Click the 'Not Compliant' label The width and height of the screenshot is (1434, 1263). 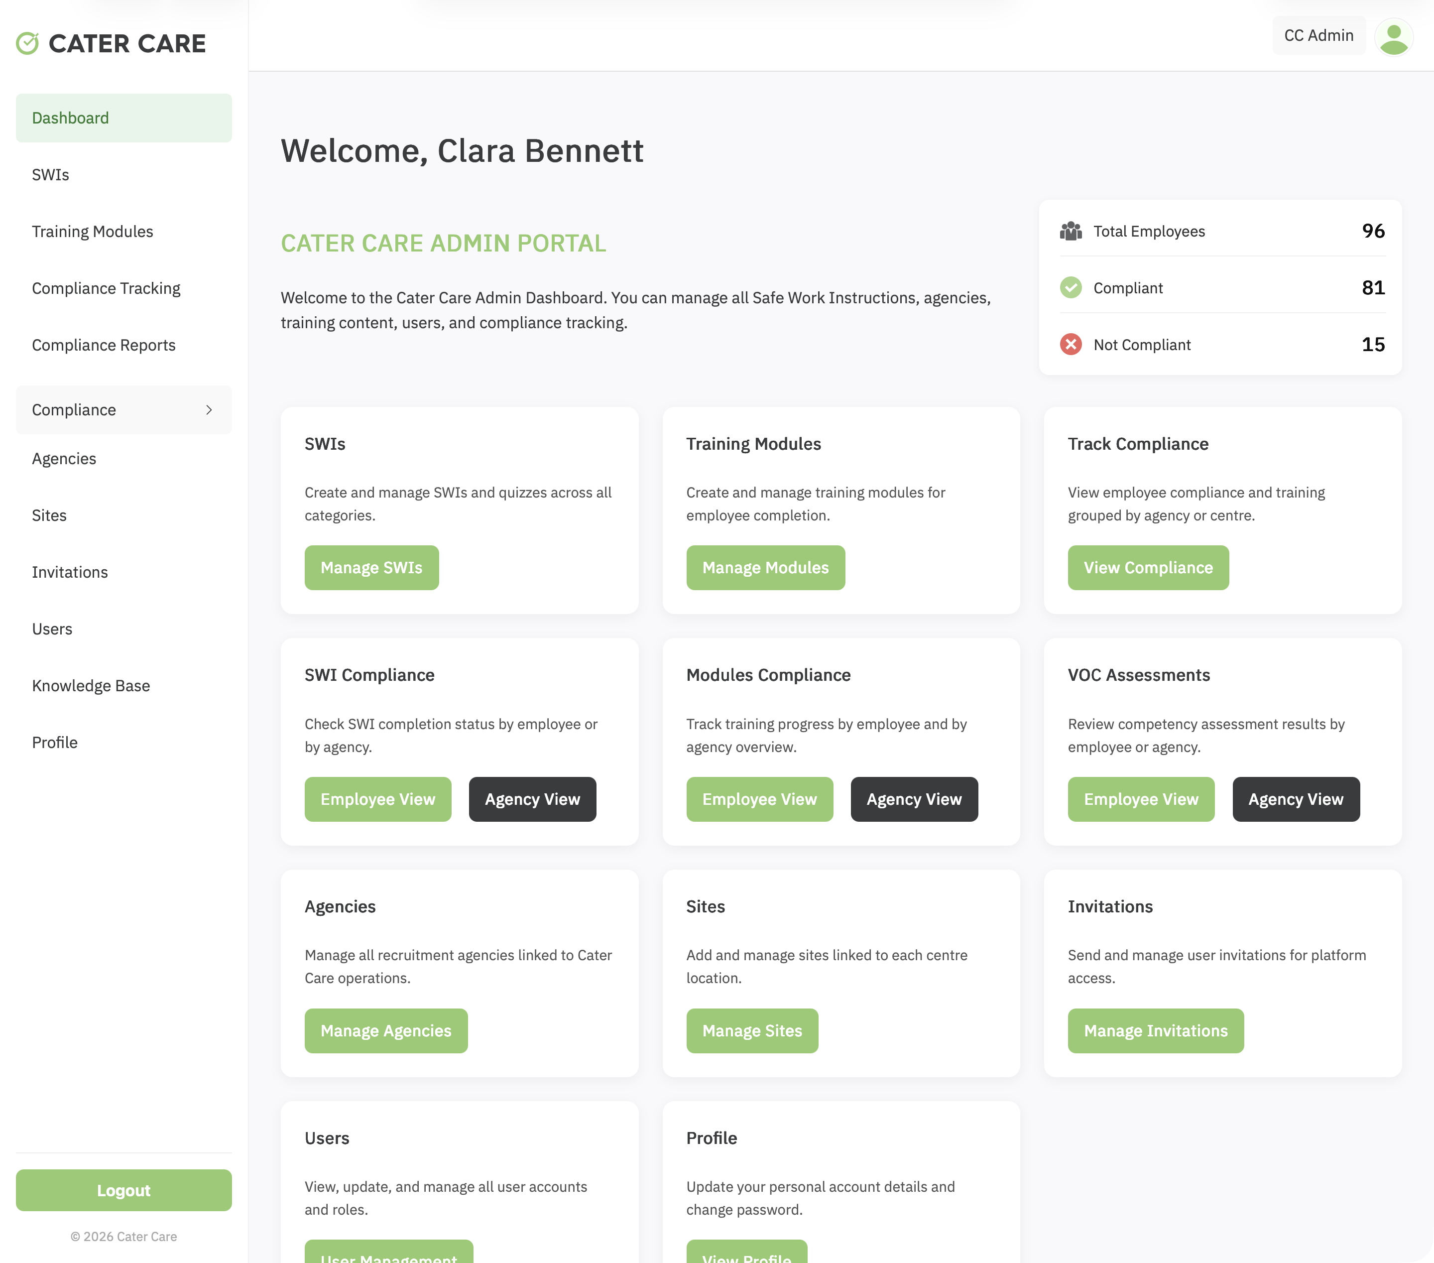point(1142,345)
